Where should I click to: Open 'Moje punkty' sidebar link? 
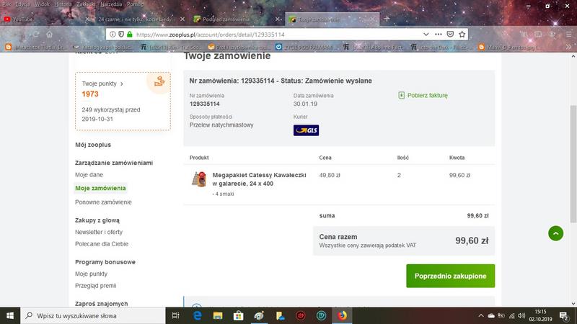pos(92,274)
